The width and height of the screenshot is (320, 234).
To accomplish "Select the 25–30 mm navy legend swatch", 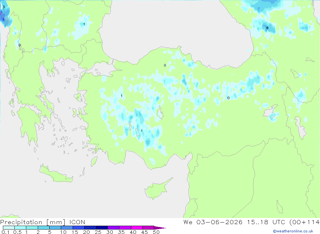I will click(x=102, y=228).
